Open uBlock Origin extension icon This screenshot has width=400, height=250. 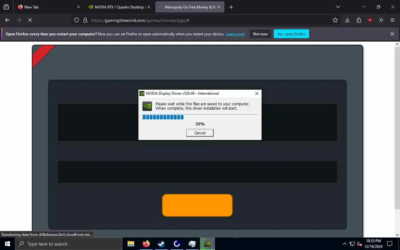point(370,20)
